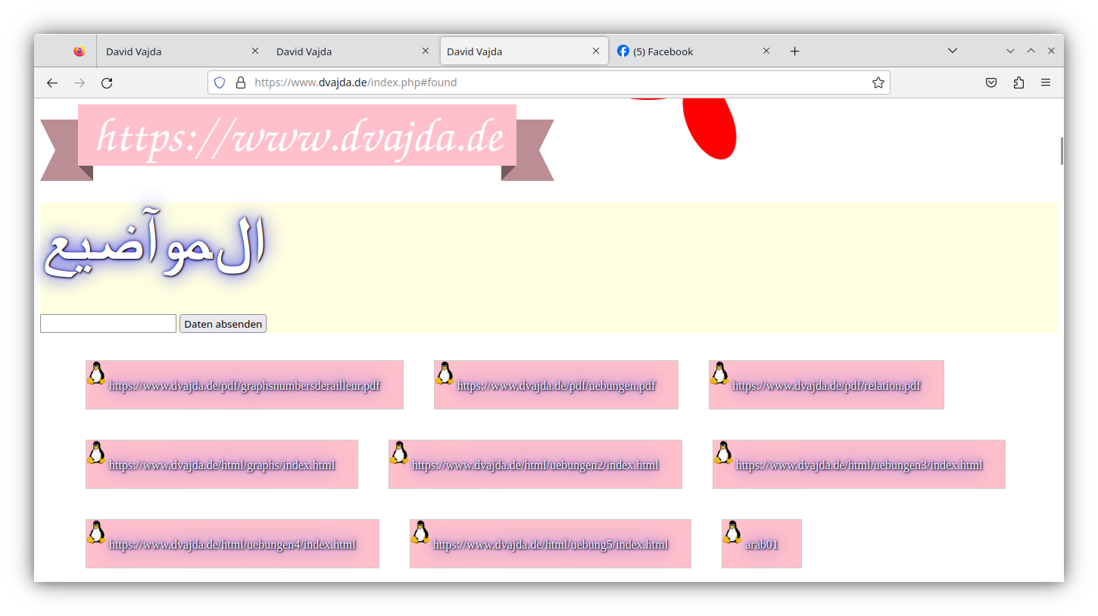
Task: Bookmark this page with the star icon
Action: click(x=878, y=82)
